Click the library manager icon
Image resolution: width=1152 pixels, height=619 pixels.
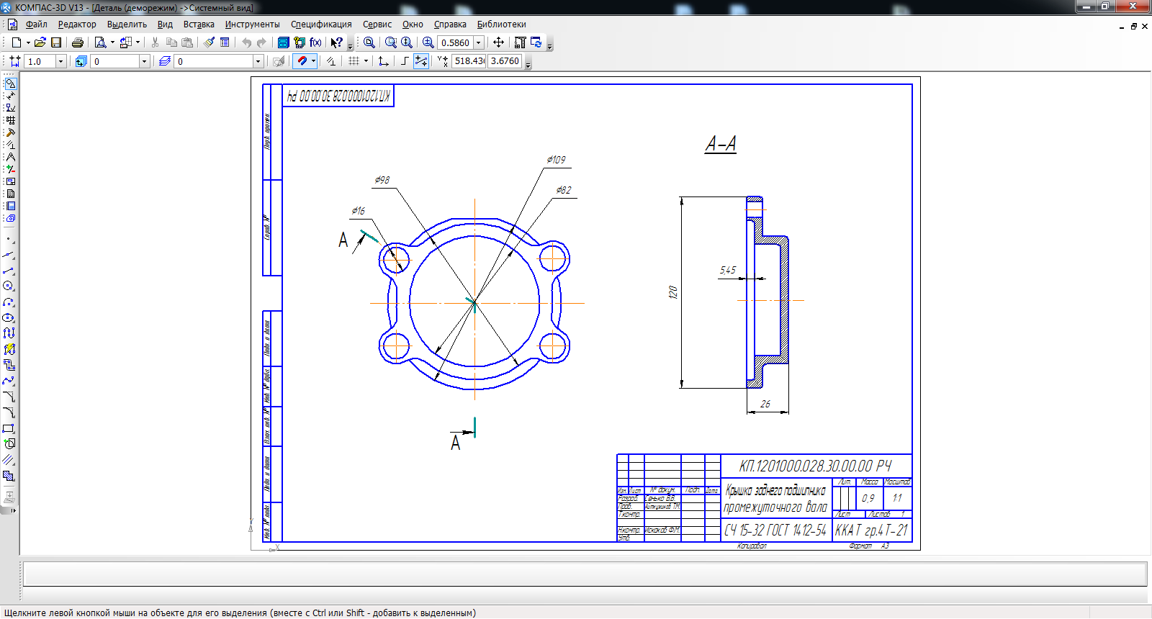tap(284, 42)
